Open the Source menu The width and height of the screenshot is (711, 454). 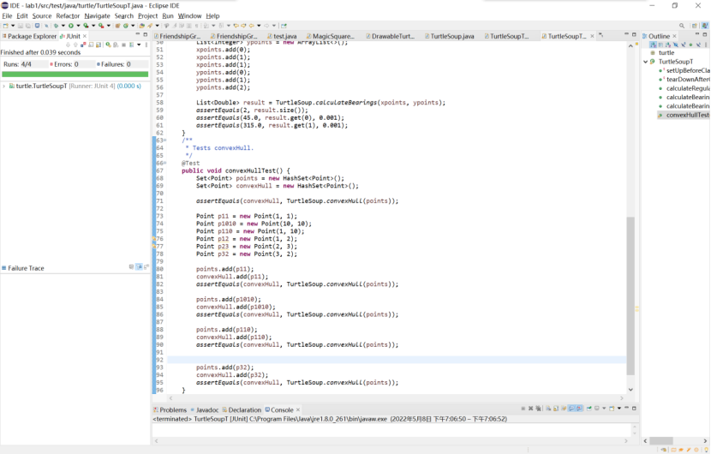click(42, 16)
